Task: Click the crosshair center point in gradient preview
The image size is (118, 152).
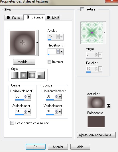Action: coord(23,43)
